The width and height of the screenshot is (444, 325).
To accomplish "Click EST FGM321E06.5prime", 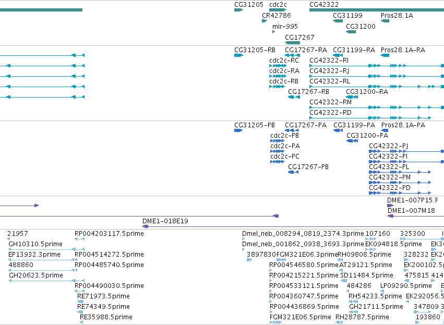I will [x=275, y=322].
